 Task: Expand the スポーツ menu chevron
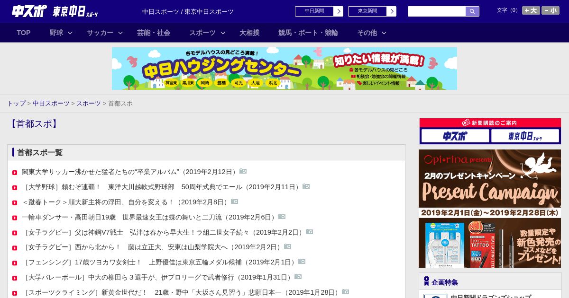coord(223,33)
